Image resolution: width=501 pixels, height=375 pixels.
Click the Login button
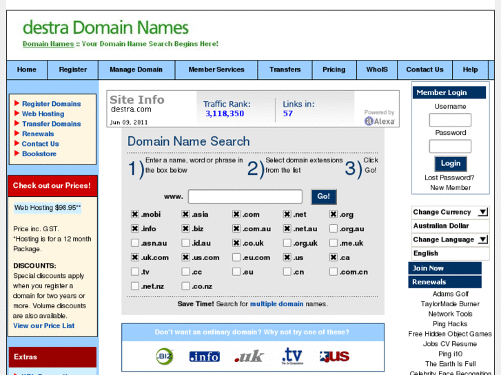pyautogui.click(x=451, y=163)
